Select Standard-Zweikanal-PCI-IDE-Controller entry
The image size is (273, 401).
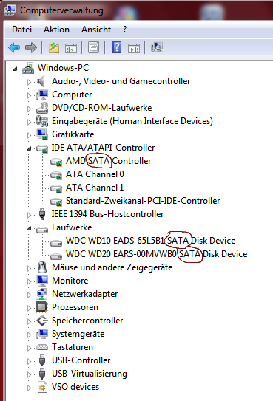coord(143,201)
